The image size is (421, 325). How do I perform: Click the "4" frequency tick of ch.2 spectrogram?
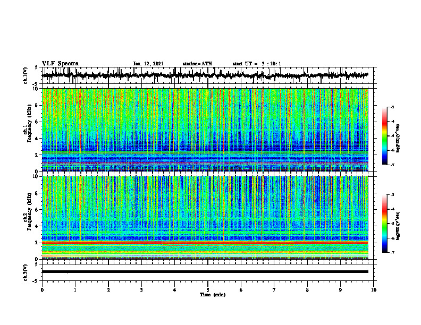37,226
